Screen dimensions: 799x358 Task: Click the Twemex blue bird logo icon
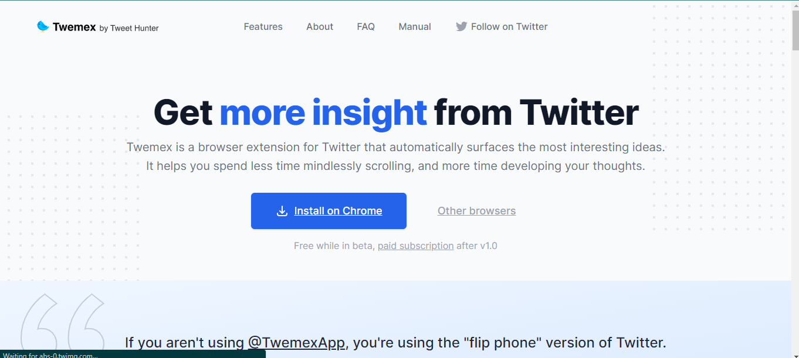pyautogui.click(x=43, y=26)
